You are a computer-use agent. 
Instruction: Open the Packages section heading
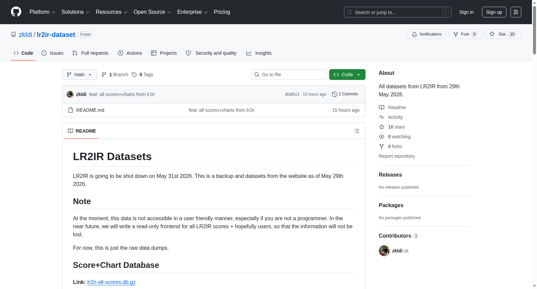pyautogui.click(x=391, y=205)
